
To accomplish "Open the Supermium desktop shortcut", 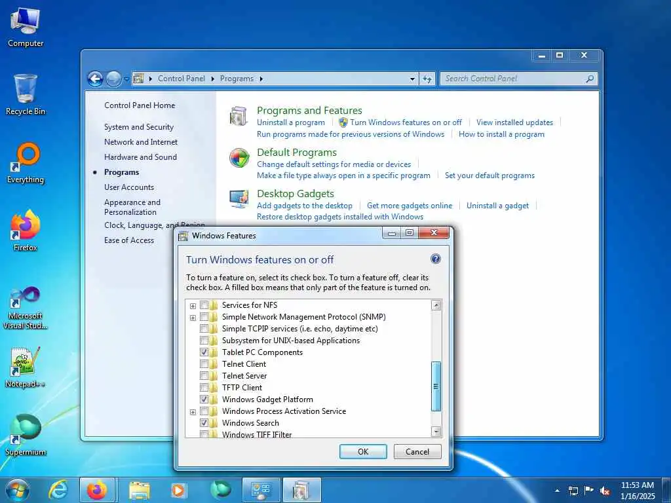I will point(26,435).
